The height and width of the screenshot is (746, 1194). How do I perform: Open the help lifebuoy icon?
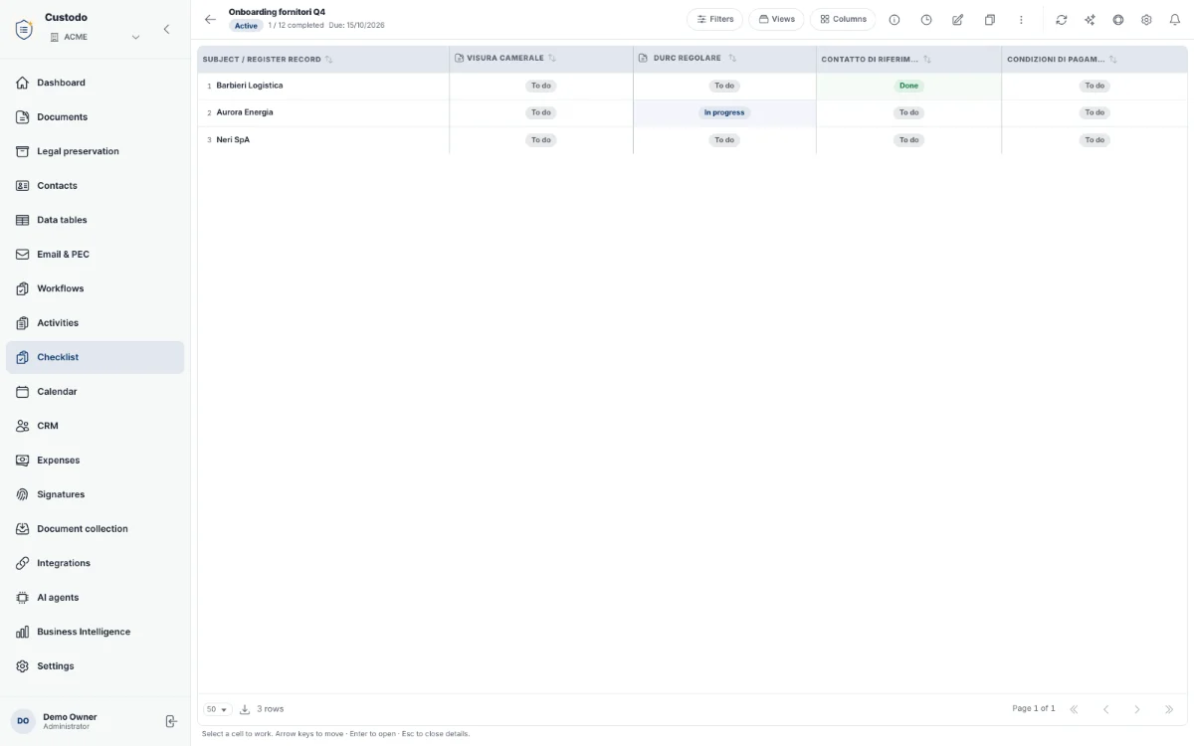click(1118, 20)
